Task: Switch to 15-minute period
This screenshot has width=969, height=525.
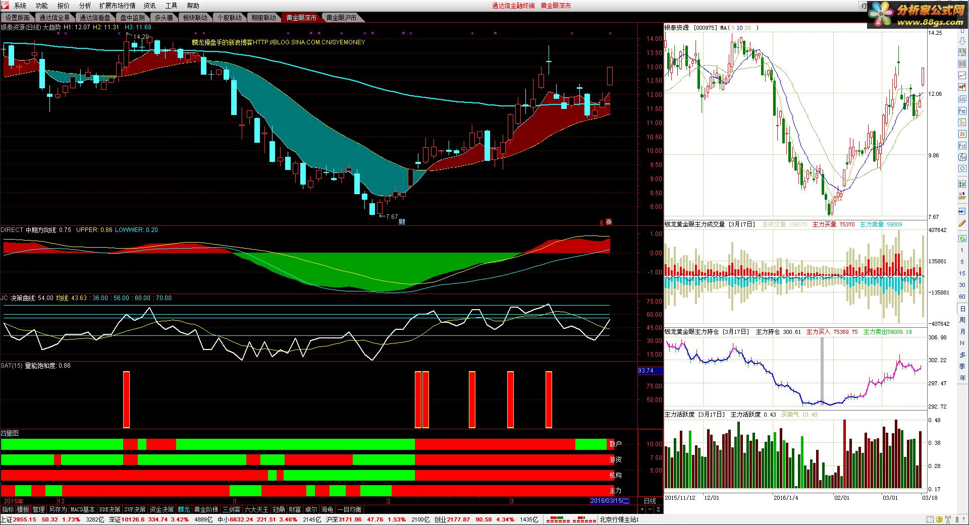Action: click(x=962, y=273)
